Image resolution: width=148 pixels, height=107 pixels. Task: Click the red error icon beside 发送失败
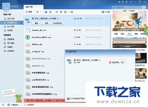[110, 62]
